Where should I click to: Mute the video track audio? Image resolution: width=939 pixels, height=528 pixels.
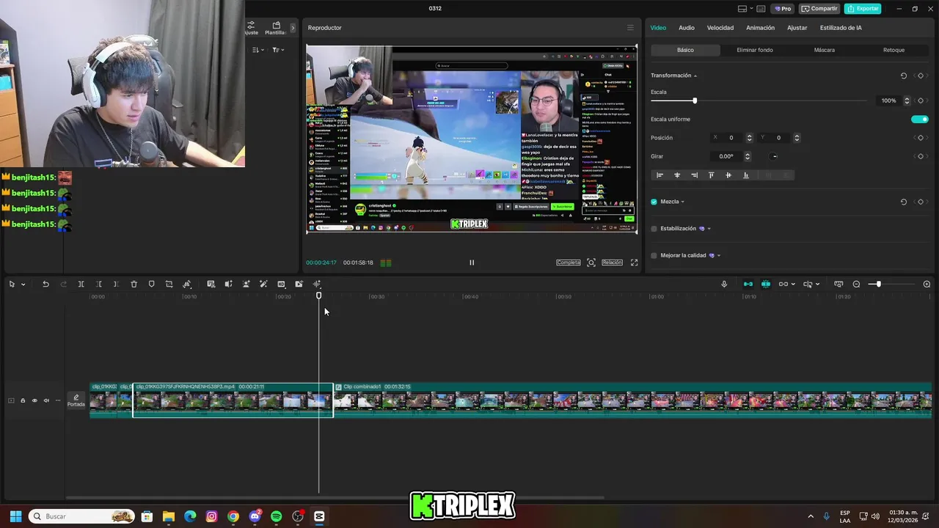pyautogui.click(x=46, y=400)
